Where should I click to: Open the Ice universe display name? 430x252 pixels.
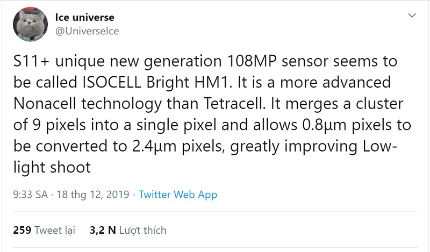(83, 18)
